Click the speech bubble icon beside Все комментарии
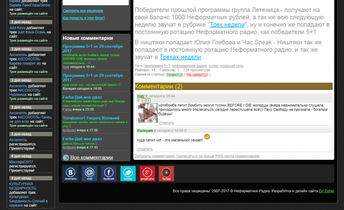This screenshot has width=344, height=210. pyautogui.click(x=66, y=158)
